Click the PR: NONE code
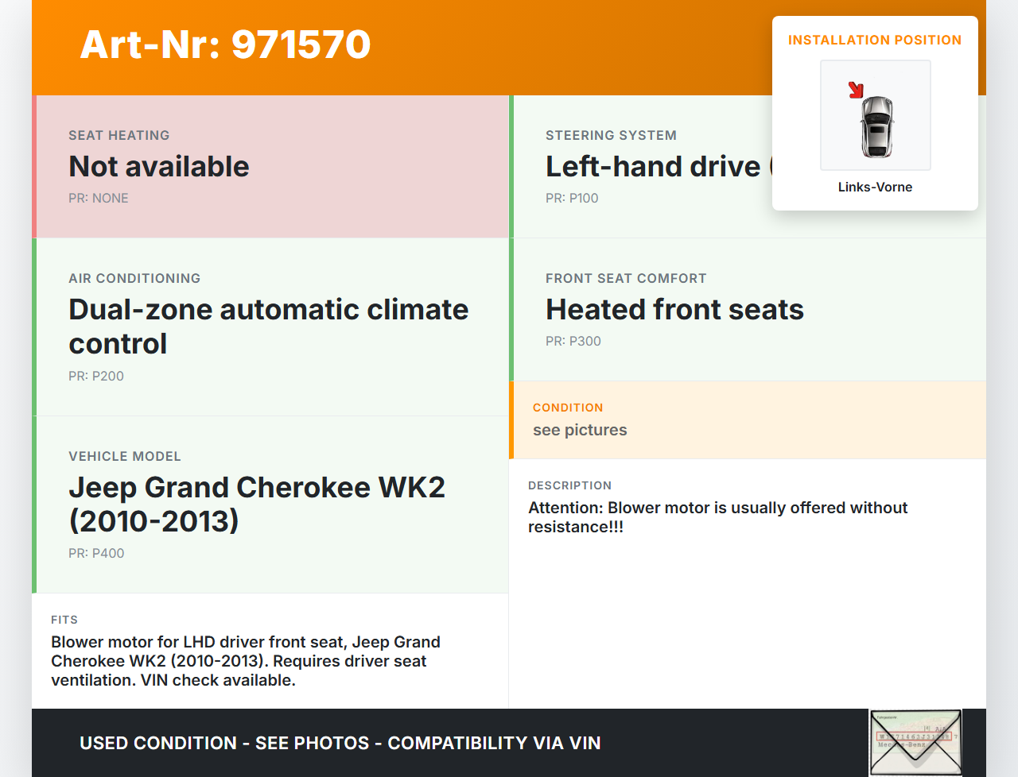The width and height of the screenshot is (1018, 777). tap(99, 199)
